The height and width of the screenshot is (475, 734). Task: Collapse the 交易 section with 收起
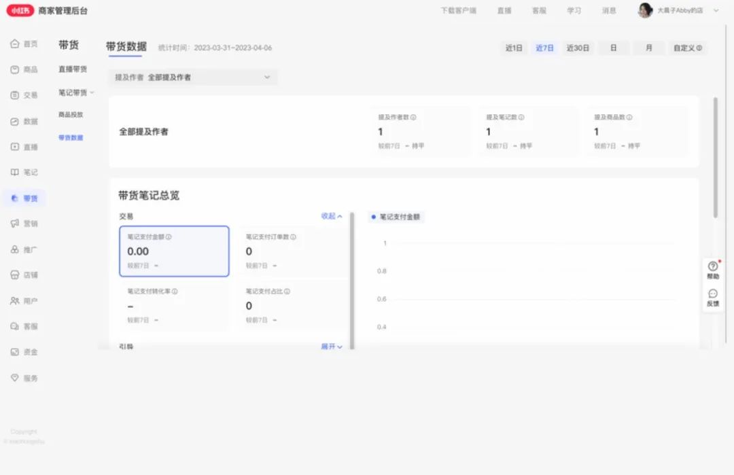pyautogui.click(x=332, y=216)
